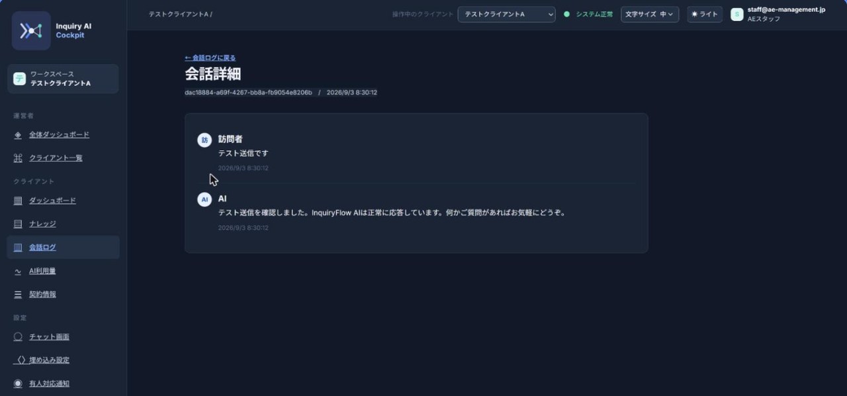Toggle the ライト theme button
847x396 pixels.
coord(705,14)
